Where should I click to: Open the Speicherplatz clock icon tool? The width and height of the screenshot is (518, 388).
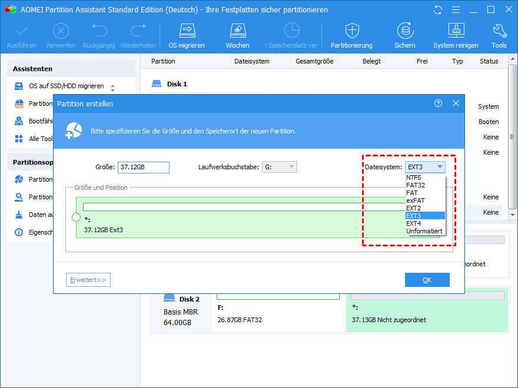(292, 31)
